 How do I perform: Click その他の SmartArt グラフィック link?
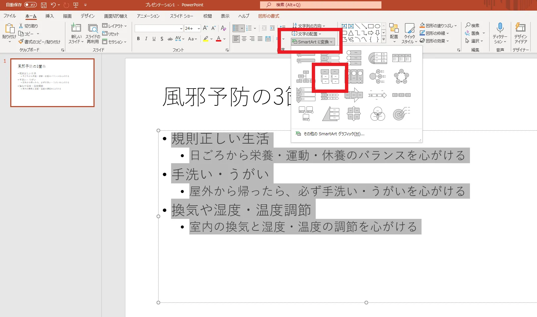pos(334,134)
